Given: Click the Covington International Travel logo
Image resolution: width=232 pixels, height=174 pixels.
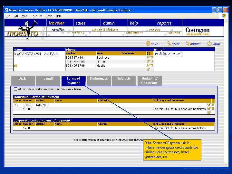Looking at the screenshot, I should 198,31.
